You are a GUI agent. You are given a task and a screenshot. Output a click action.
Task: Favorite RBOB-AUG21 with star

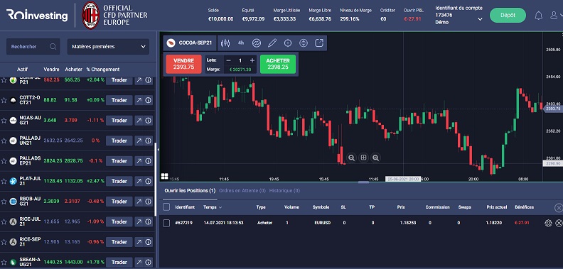click(4, 202)
